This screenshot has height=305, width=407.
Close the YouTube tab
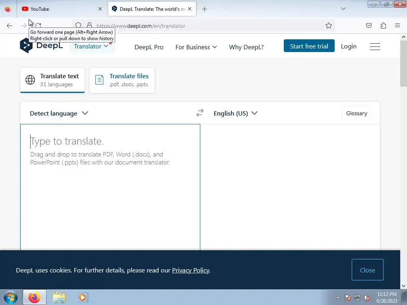point(100,9)
